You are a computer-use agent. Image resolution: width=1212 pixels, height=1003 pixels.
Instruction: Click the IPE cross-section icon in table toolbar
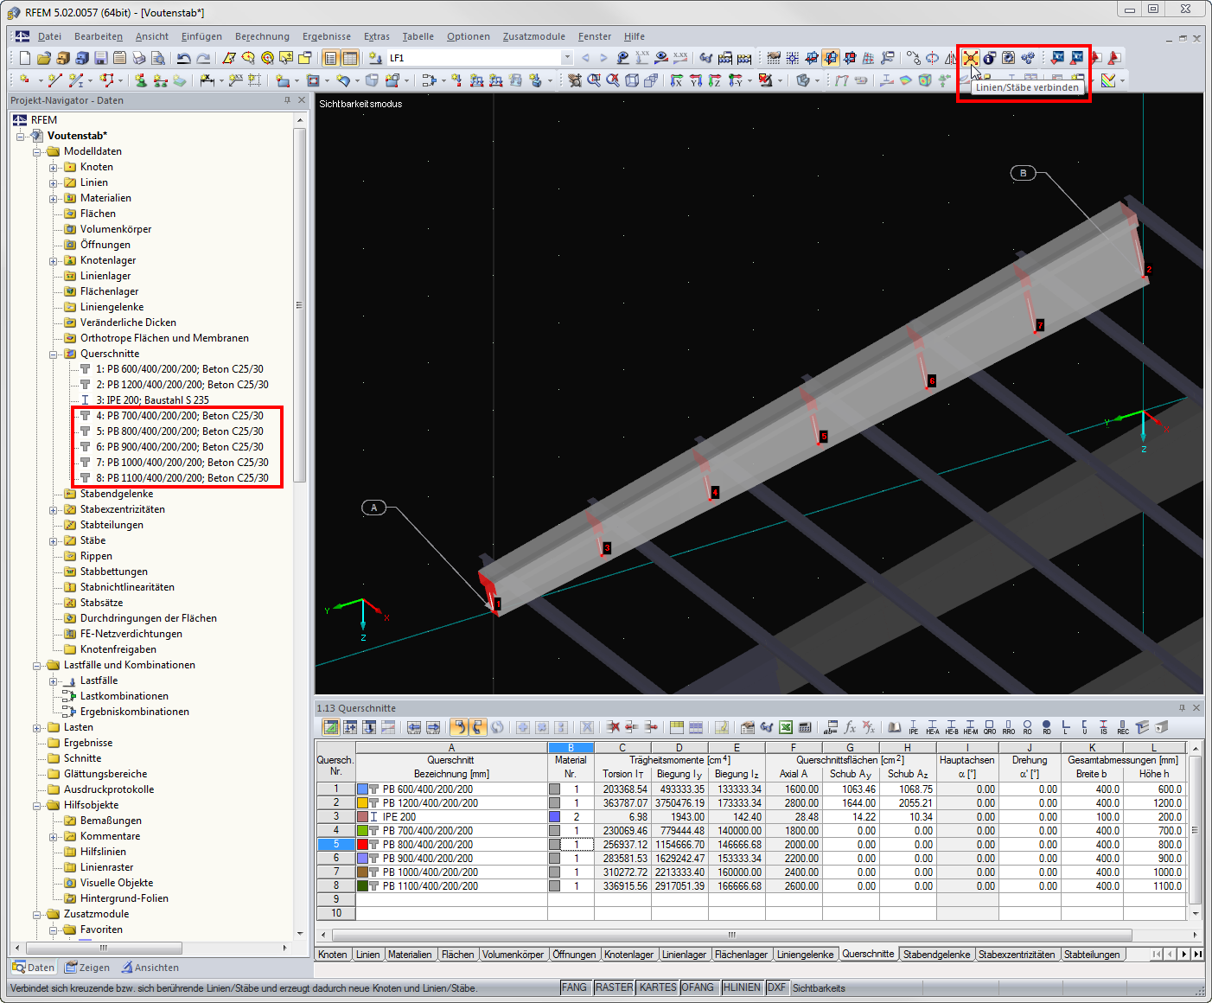(x=913, y=727)
